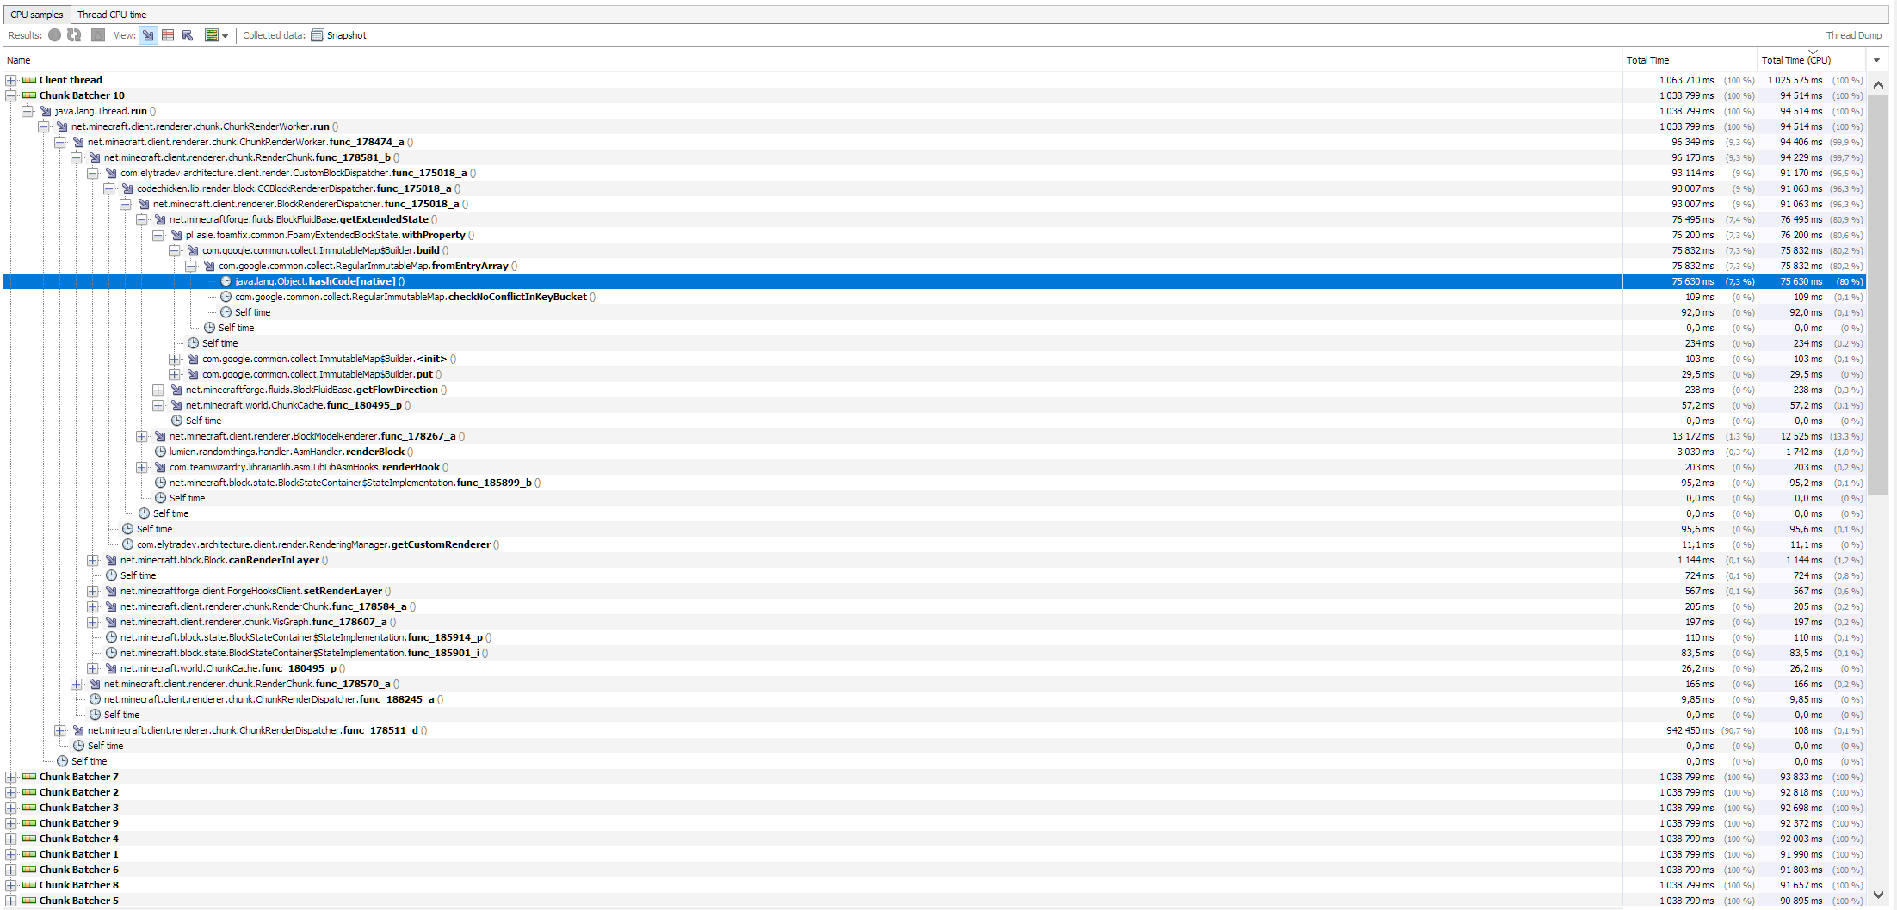The width and height of the screenshot is (1897, 910).
Task: Click method icon of VisGraph.func_178607_a
Action: 111,622
